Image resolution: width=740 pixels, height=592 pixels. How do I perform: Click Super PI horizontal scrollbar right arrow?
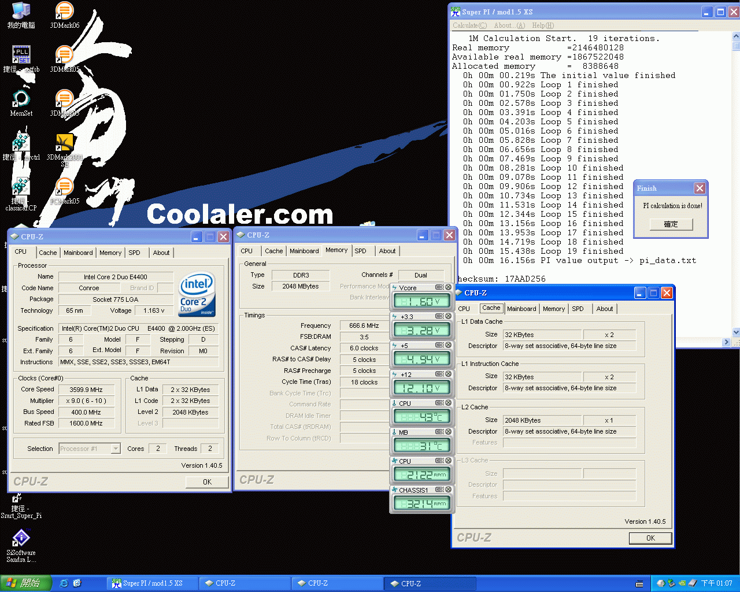(726, 342)
